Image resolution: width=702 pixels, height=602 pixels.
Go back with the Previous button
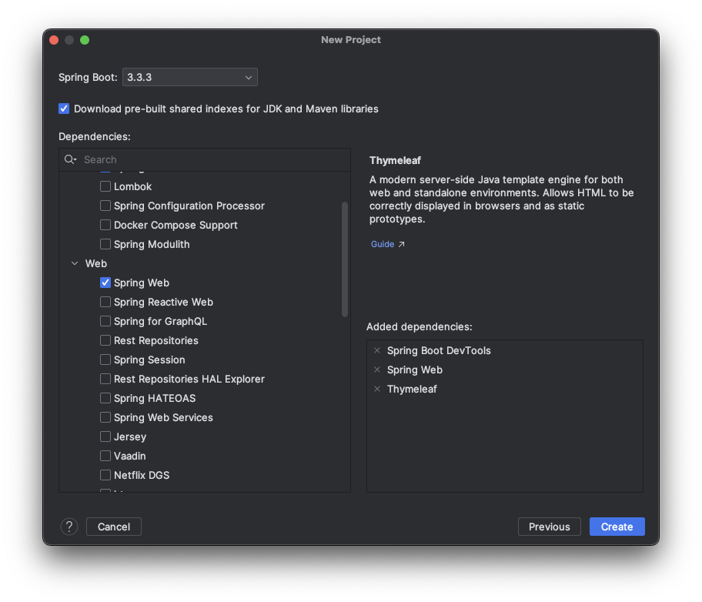pyautogui.click(x=550, y=527)
